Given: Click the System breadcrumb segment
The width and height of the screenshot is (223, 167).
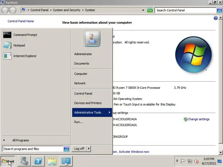Looking at the screenshot, I should click(90, 10).
